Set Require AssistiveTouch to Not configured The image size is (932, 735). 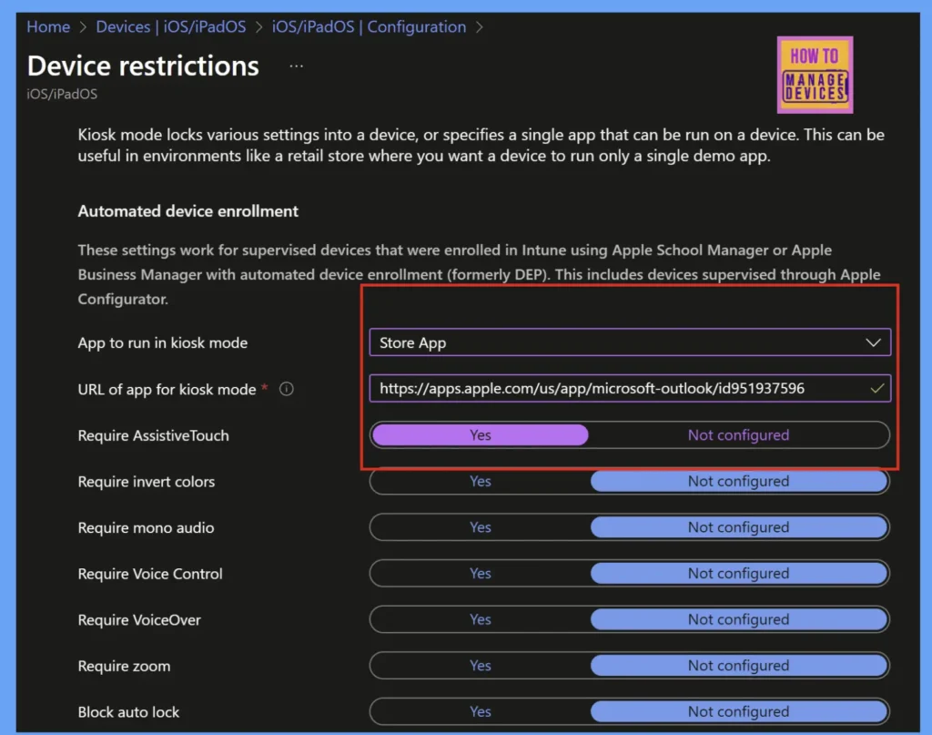point(738,434)
